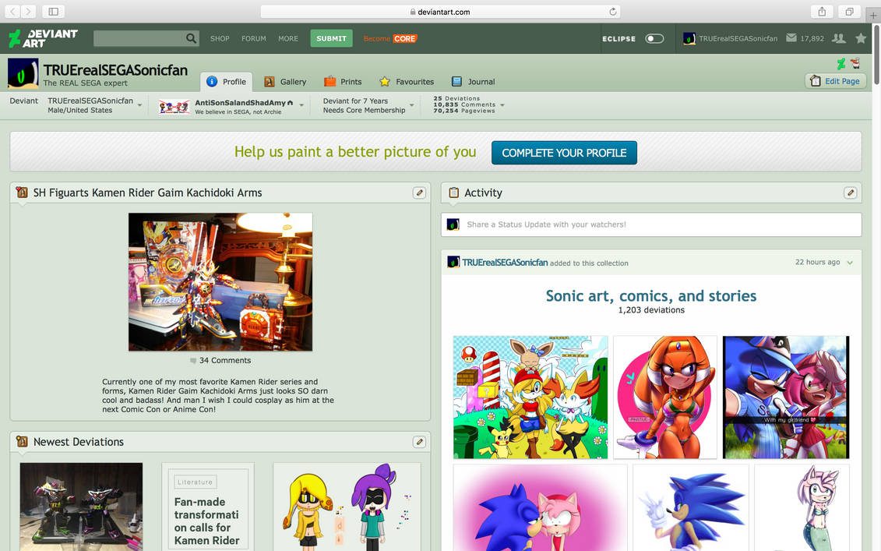Open the 'With my girlfriend' Sonic thumbnail
Viewport: 881px width, 551px height.
(786, 397)
